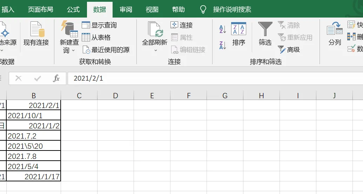This screenshot has width=363, height=194.
Task: Select column E header
Action: (x=152, y=95)
